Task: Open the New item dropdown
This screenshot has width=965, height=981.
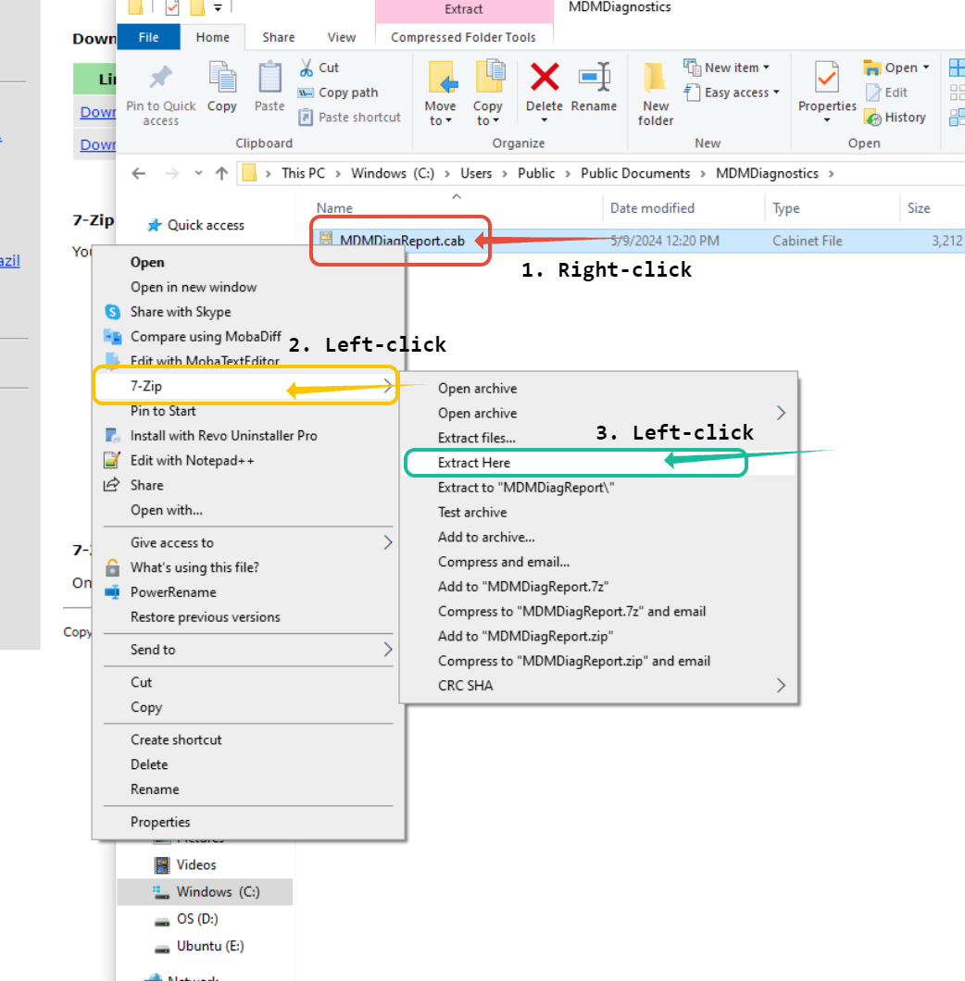Action: tap(767, 68)
